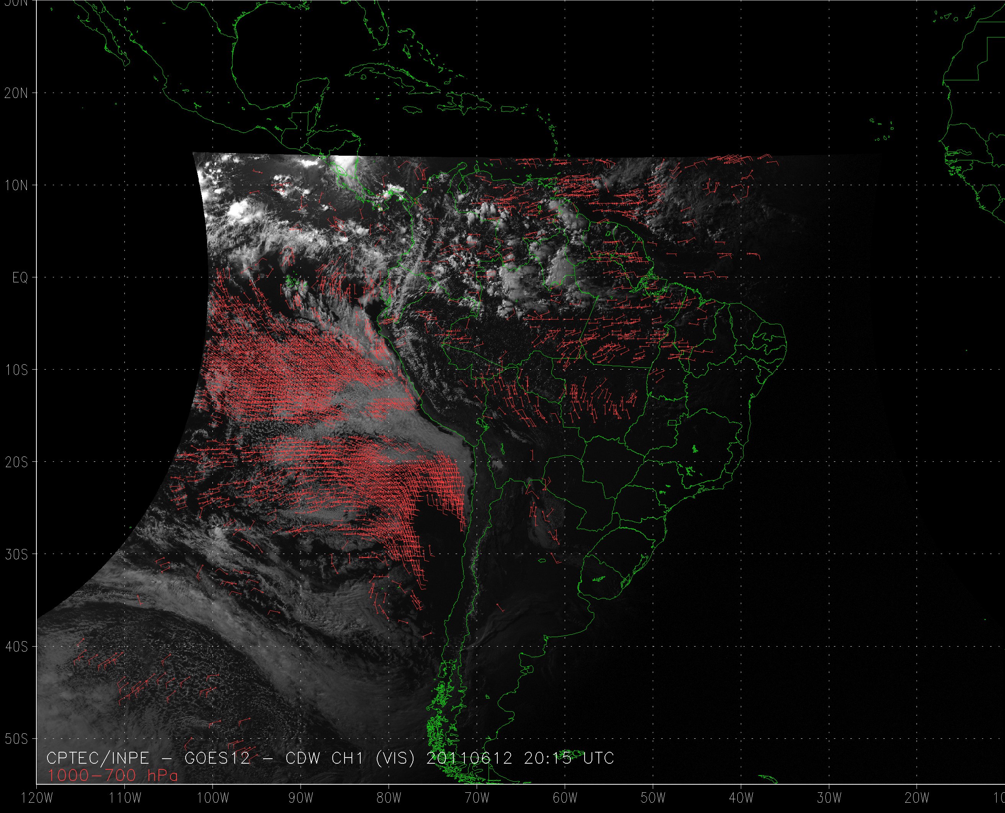Click the 20S latitude label

point(16,462)
